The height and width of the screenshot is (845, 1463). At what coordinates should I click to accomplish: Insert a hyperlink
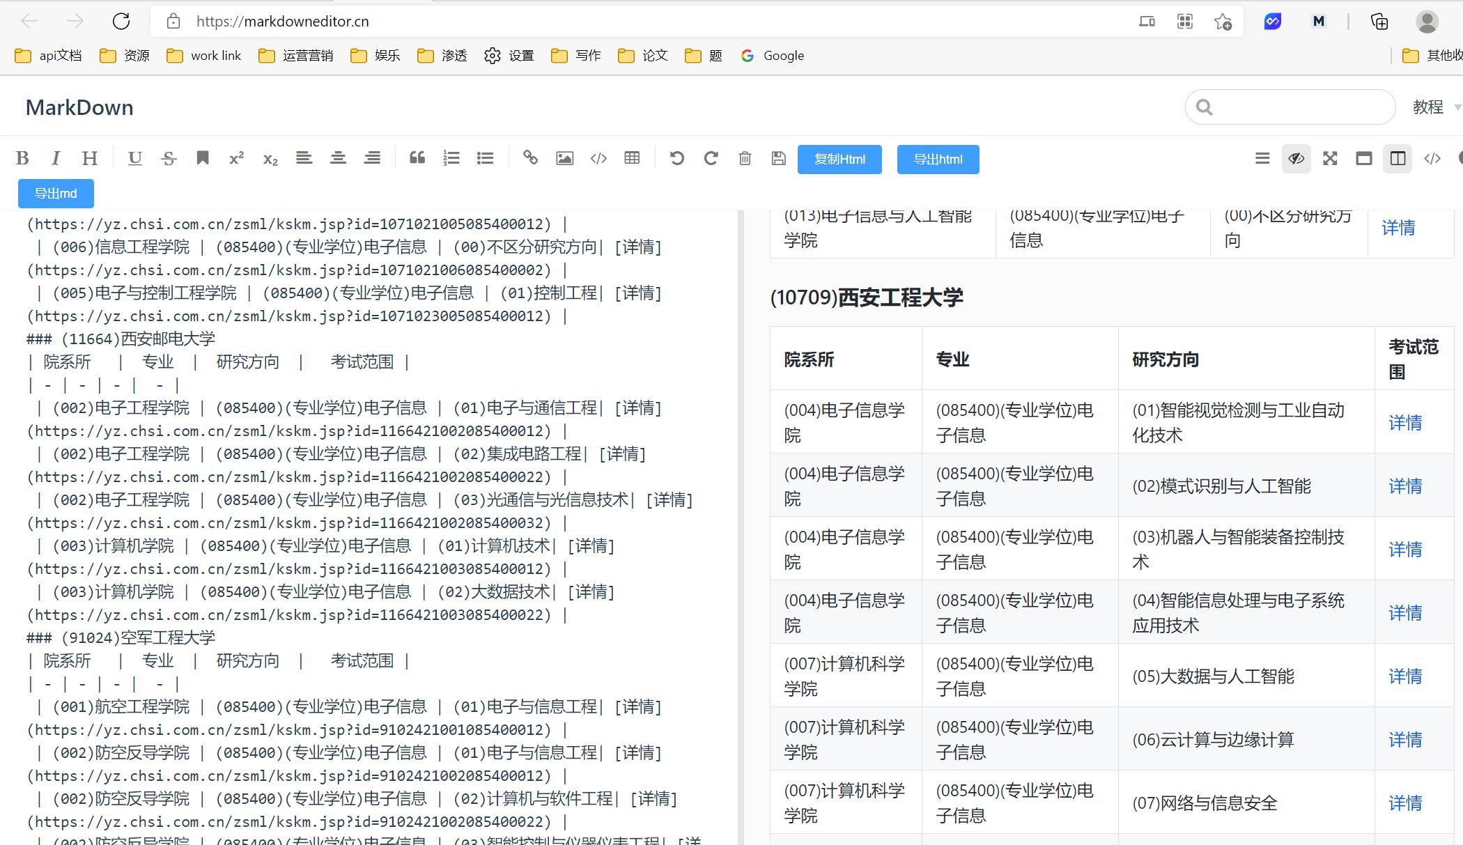pos(531,158)
